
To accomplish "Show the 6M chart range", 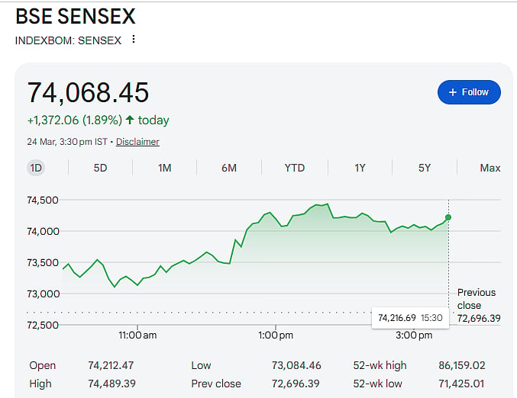I will pyautogui.click(x=229, y=168).
